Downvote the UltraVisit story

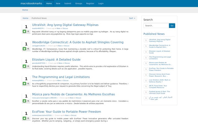click(x=28, y=31)
